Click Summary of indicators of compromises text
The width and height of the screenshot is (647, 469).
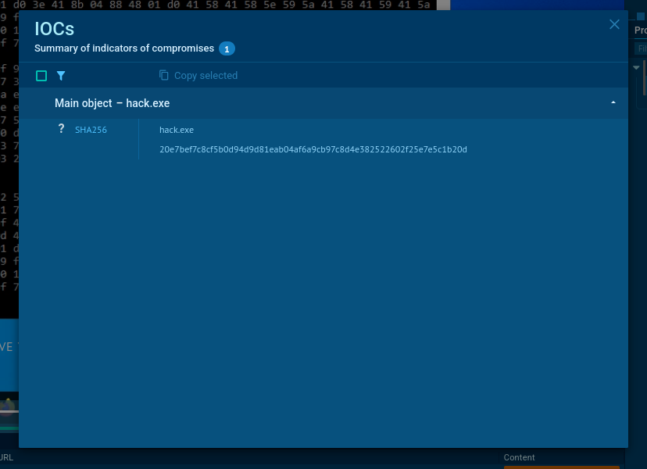point(124,48)
